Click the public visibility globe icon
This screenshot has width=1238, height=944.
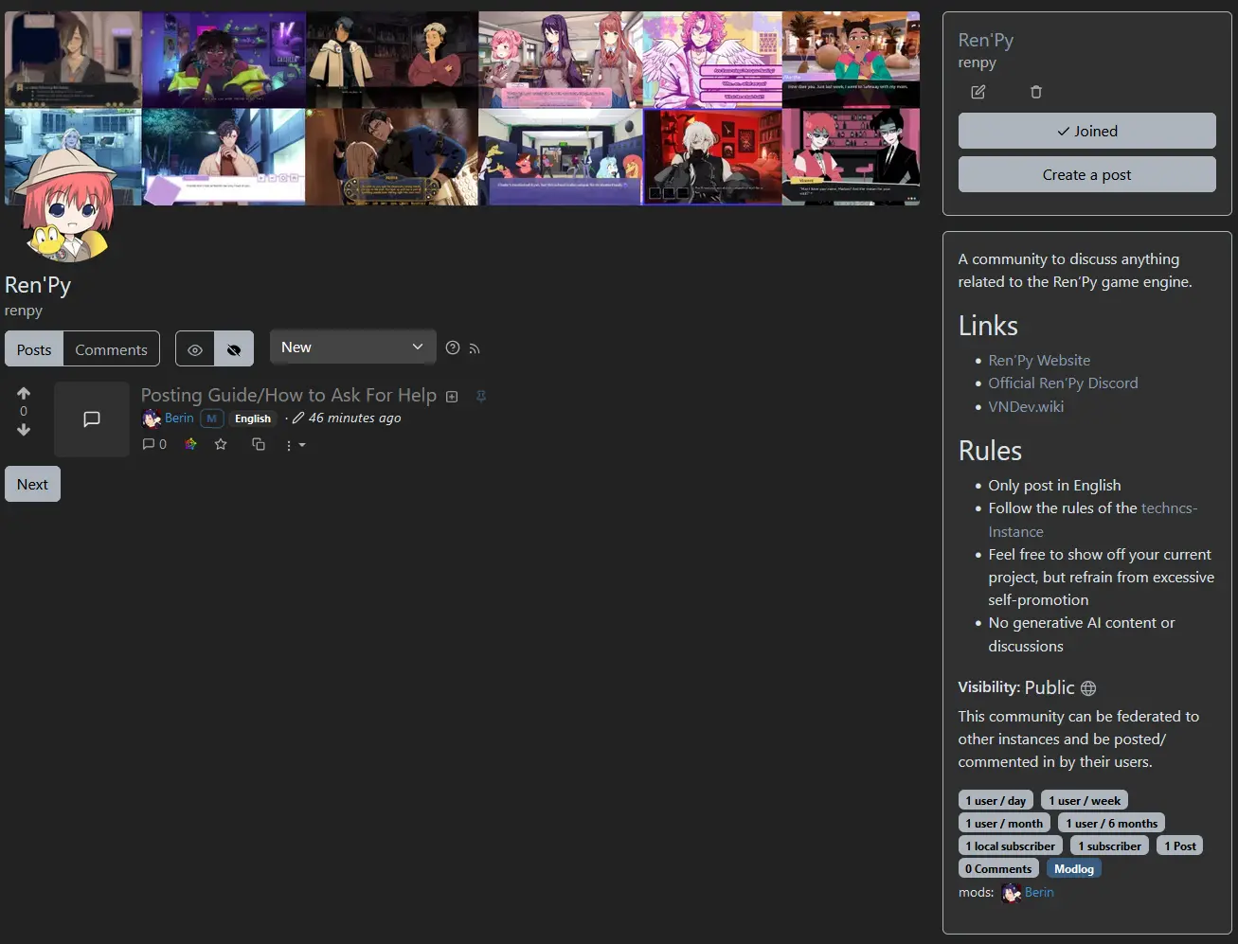(x=1088, y=688)
